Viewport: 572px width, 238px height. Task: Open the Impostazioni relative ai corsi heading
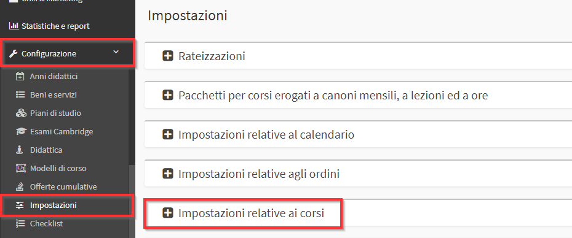point(252,213)
